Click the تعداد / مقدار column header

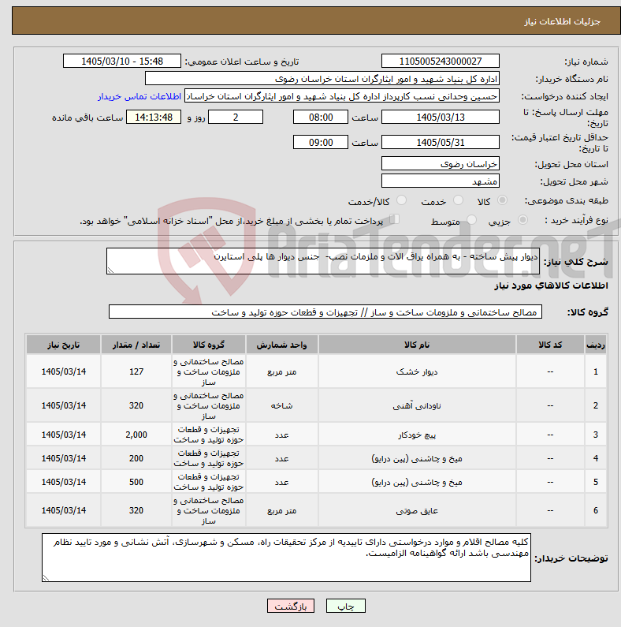tap(136, 345)
